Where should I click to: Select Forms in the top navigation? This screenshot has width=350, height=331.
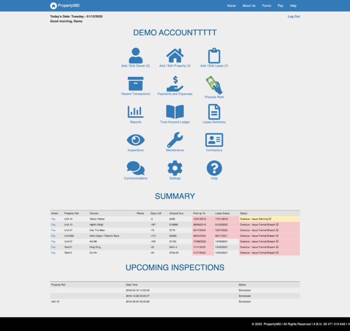[266, 6]
